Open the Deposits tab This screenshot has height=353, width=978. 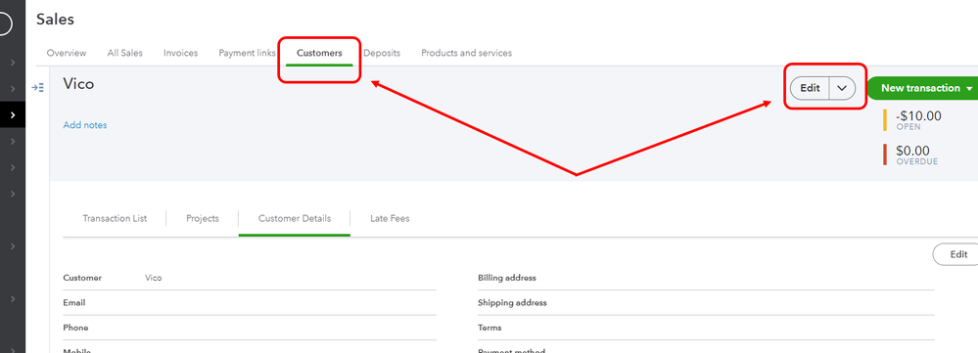[x=382, y=53]
